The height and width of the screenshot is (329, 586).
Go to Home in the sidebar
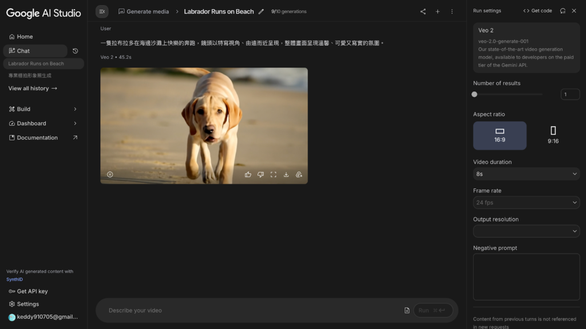[x=25, y=37]
